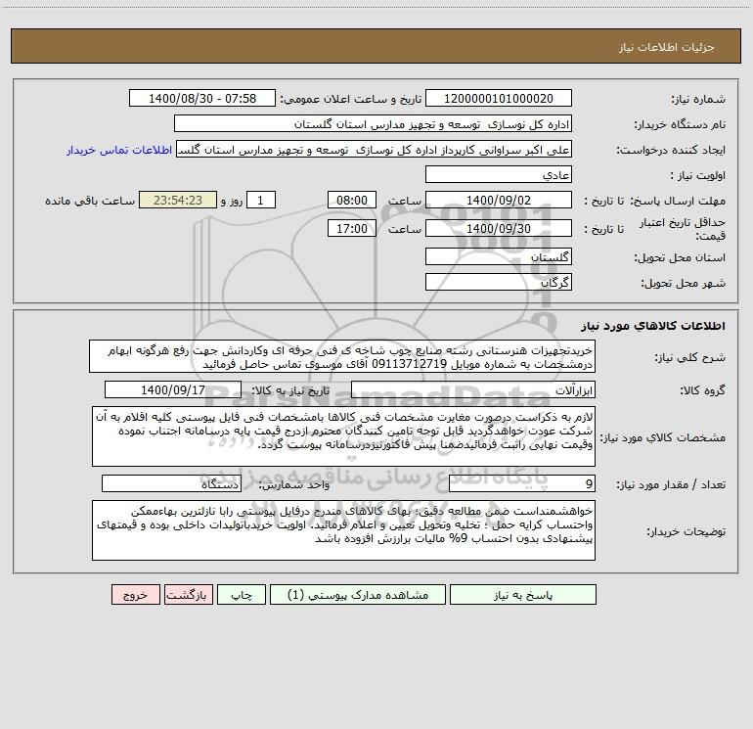
Task: Click the 'مشخصات کالای مورد نیاز:' label
Action: [663, 437]
